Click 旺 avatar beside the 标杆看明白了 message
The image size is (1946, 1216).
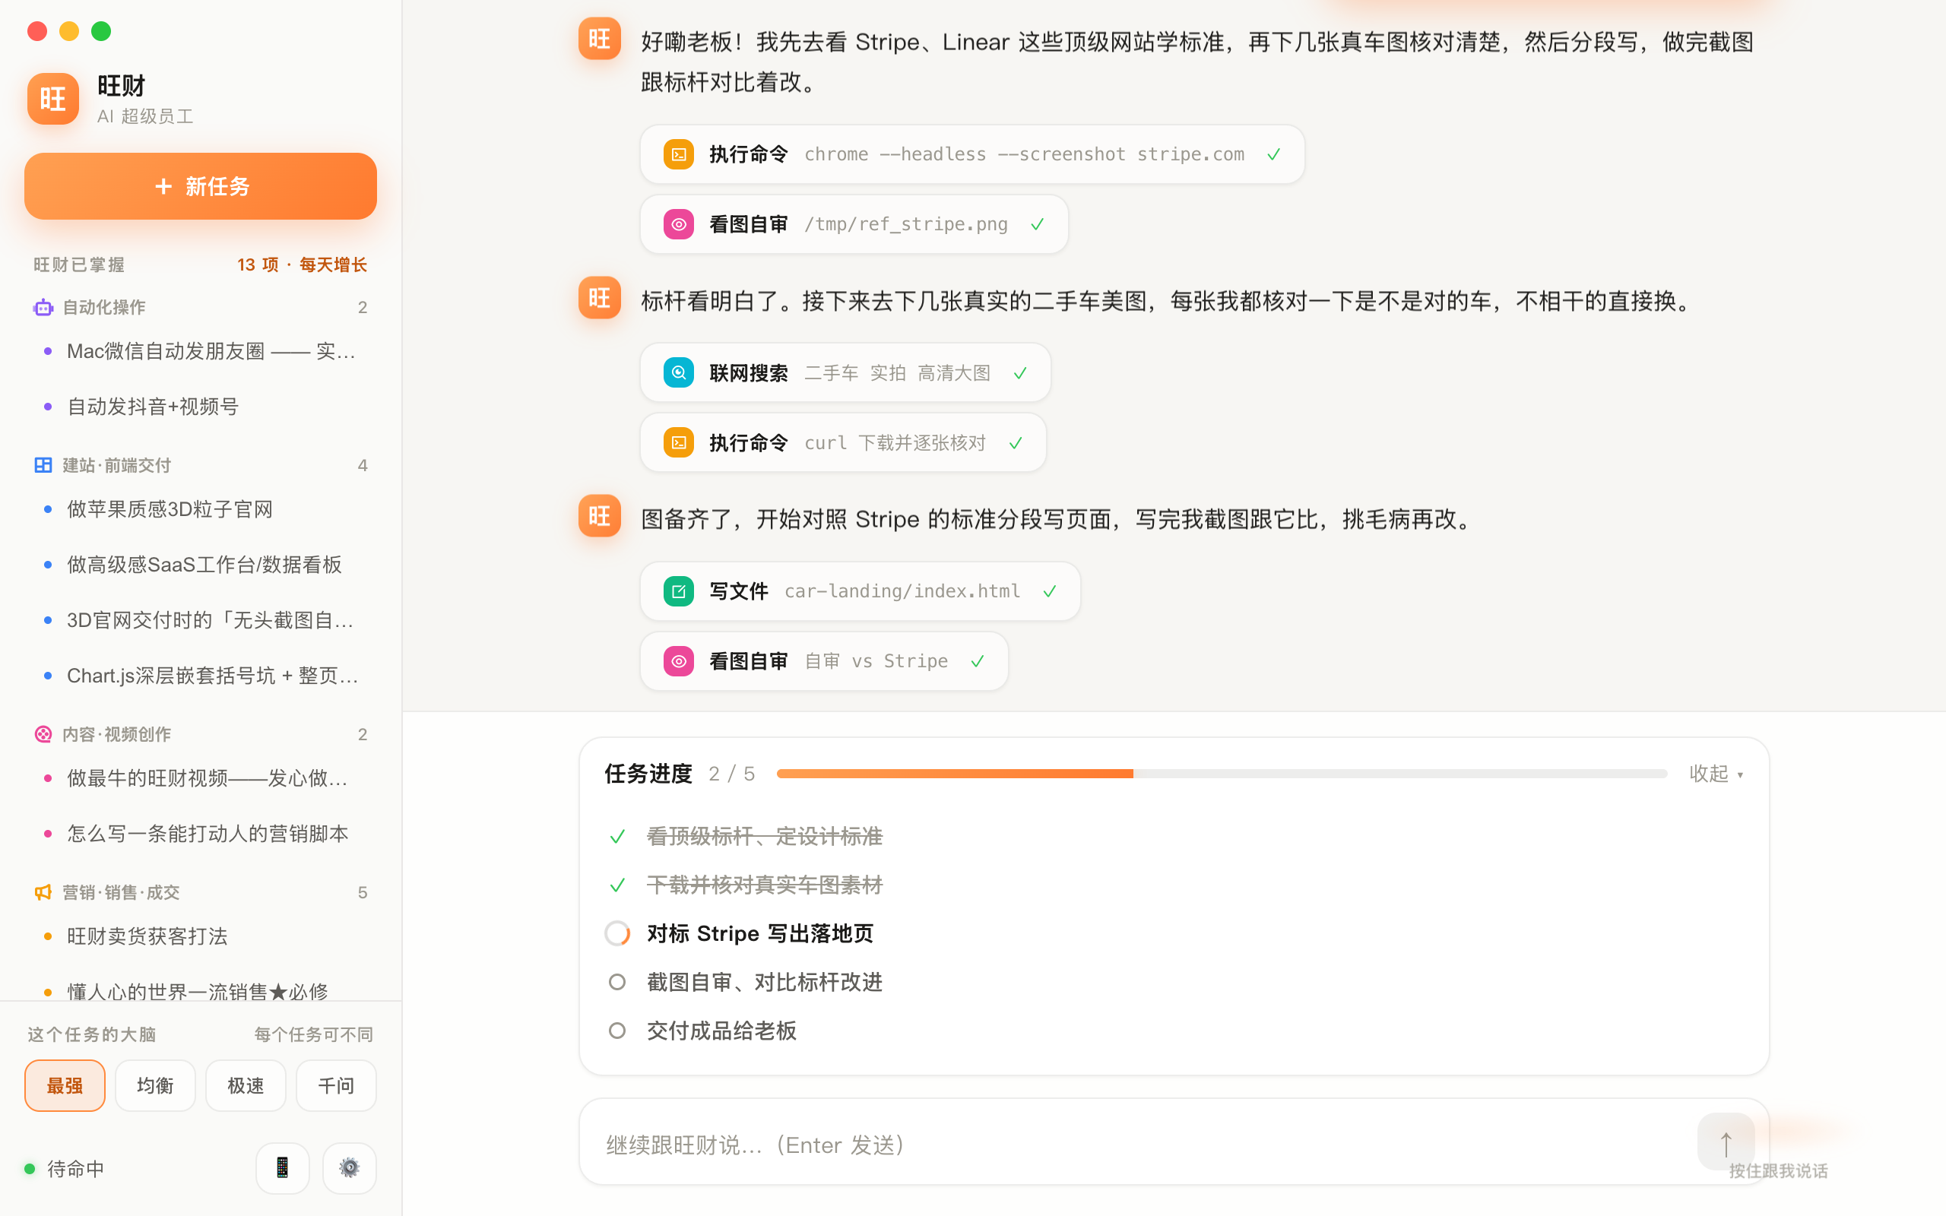coord(600,298)
